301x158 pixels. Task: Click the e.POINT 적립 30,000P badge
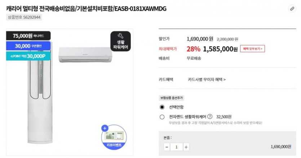pyautogui.click(x=28, y=56)
